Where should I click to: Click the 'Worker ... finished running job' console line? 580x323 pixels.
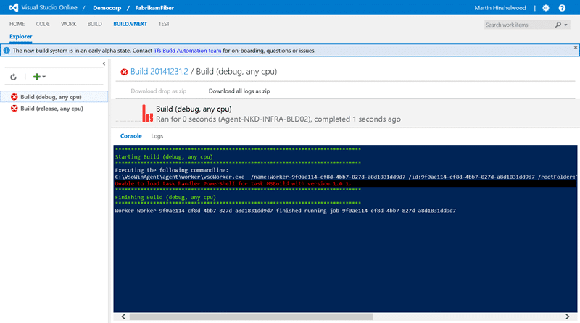click(x=285, y=211)
